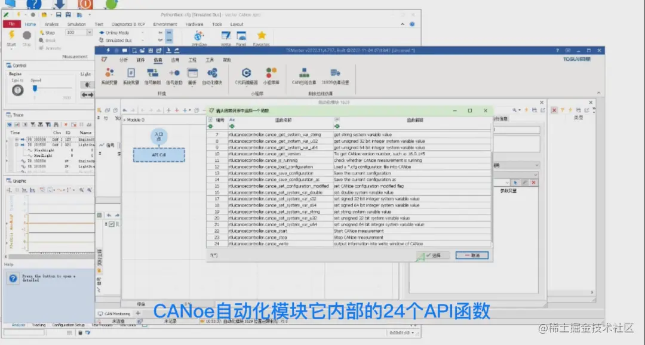
Task: Click the 信号激励 icon in TSMaster ribbon
Action: (x=174, y=73)
